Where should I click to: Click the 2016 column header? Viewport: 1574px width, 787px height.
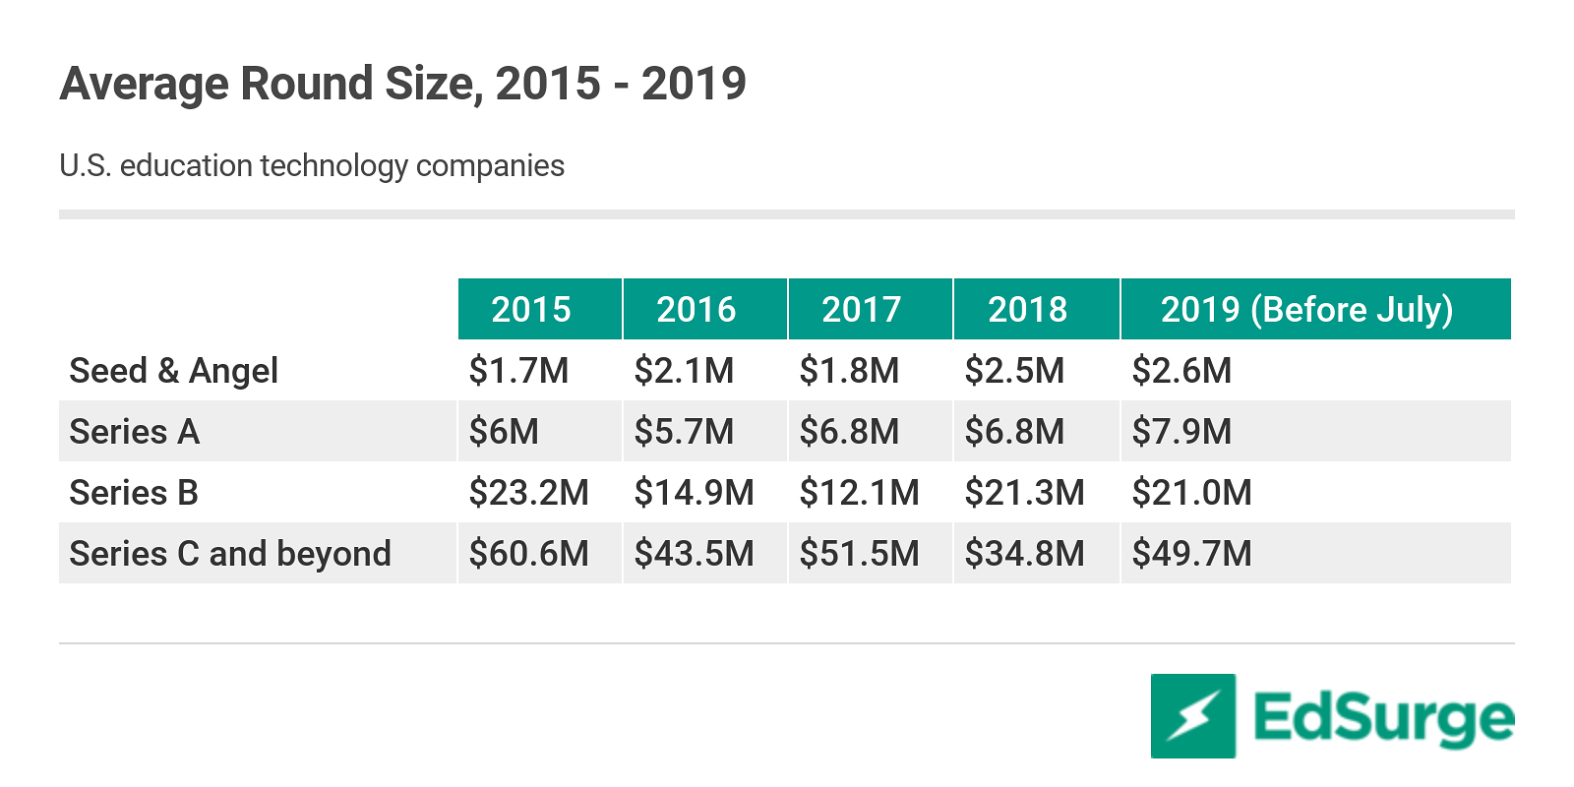click(705, 309)
